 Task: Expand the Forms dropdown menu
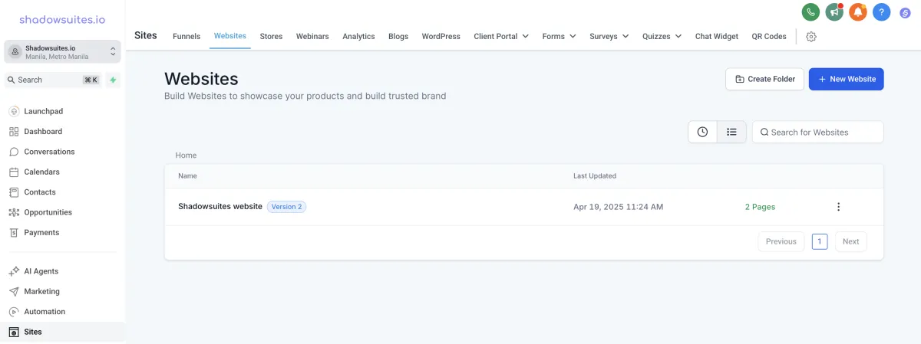[x=559, y=36]
